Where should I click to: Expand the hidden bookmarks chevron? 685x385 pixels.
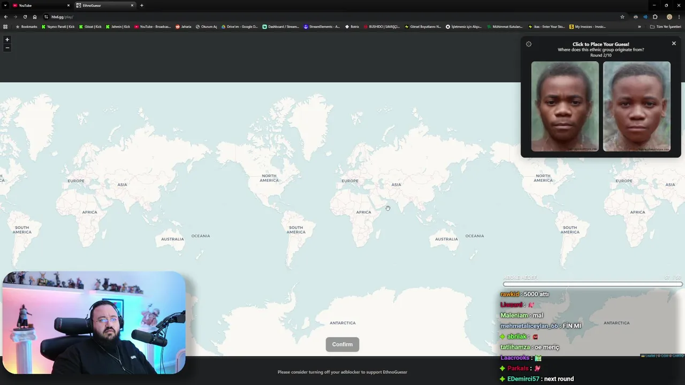coord(639,26)
